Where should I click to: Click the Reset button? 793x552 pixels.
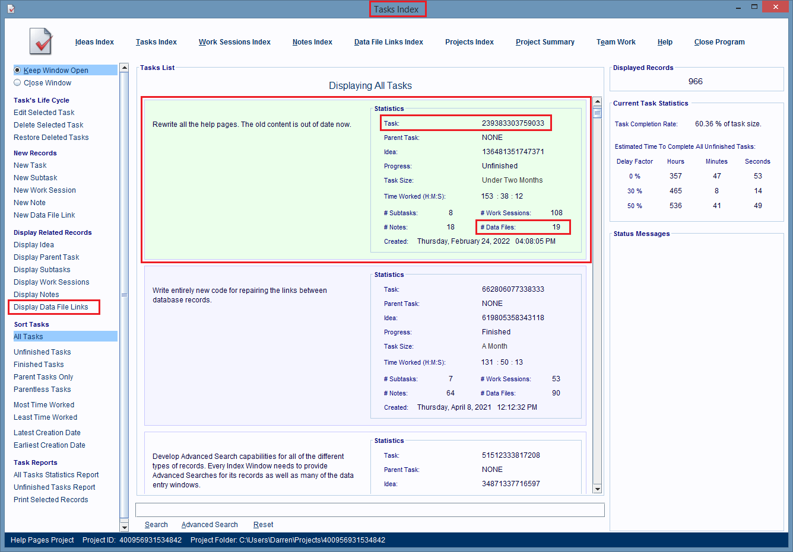point(263,525)
